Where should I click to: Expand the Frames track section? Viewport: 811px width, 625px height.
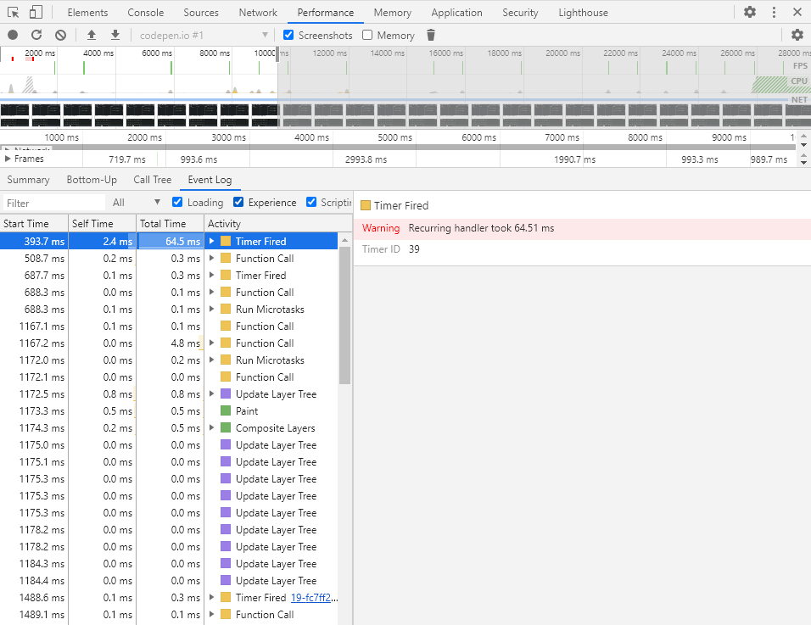pyautogui.click(x=9, y=158)
